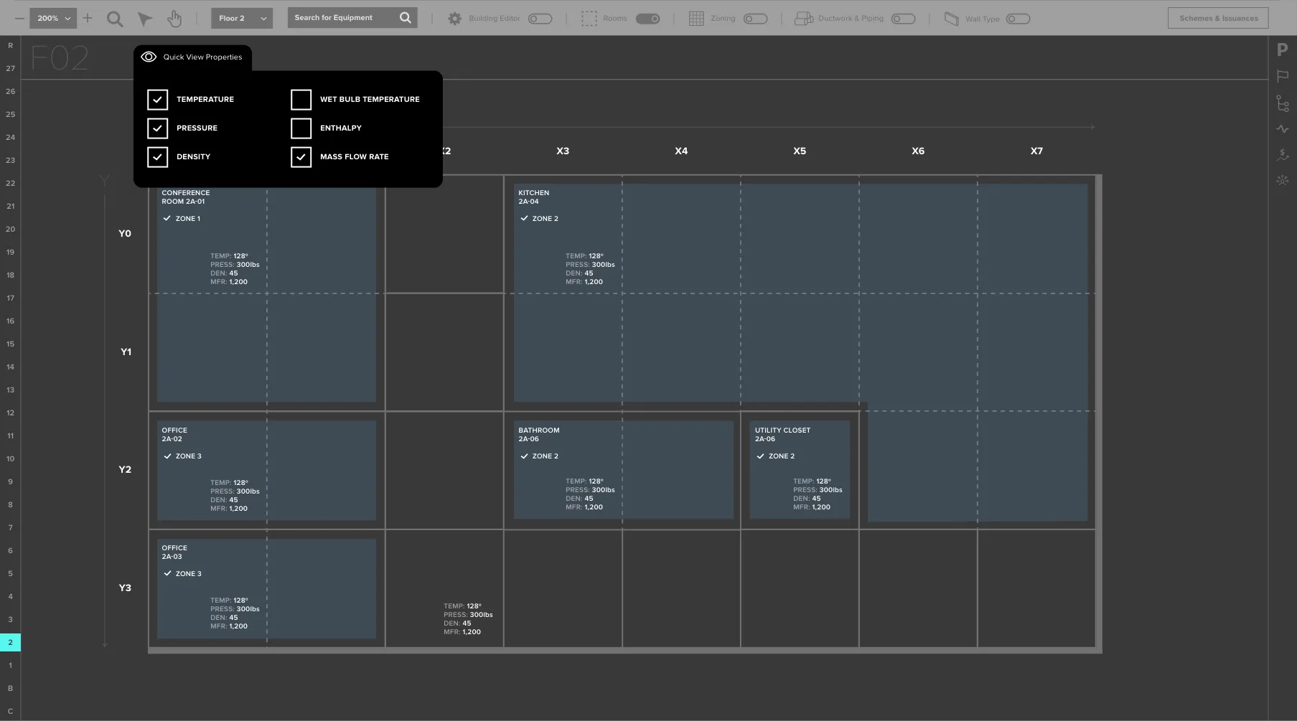Click the flag icon in right sidebar
Viewport: 1297px width, 721px height.
1283,76
